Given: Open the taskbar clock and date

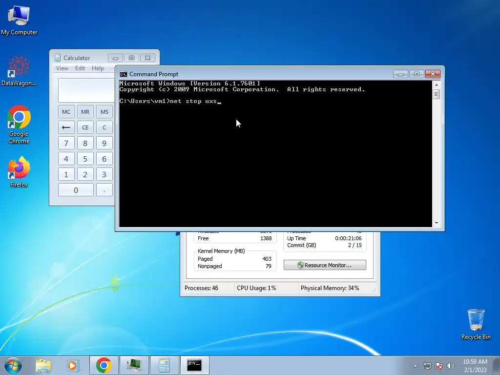Looking at the screenshot, I should click(475, 366).
